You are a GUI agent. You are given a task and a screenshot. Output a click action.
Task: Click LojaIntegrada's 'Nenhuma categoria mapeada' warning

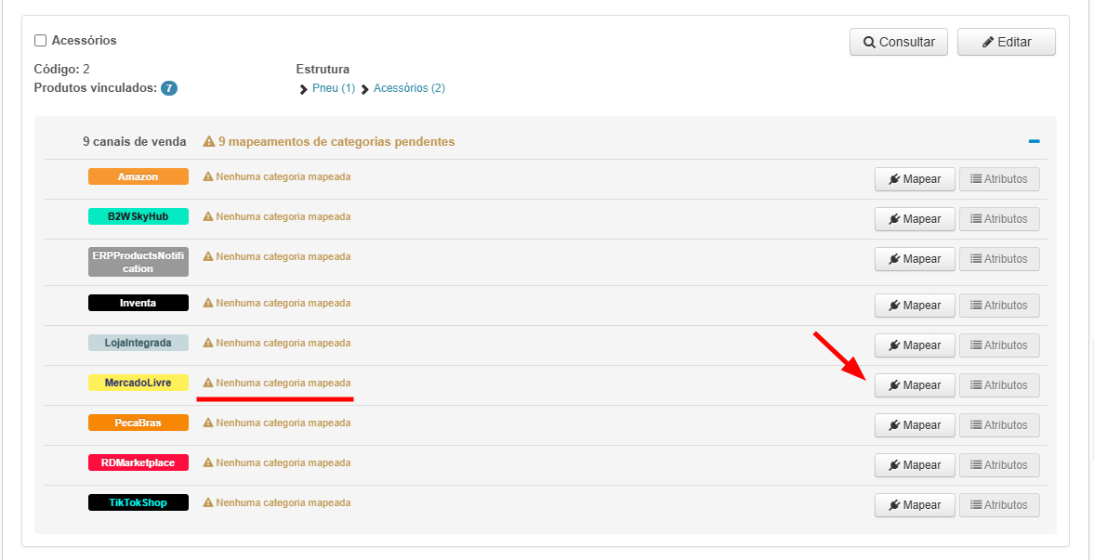277,343
